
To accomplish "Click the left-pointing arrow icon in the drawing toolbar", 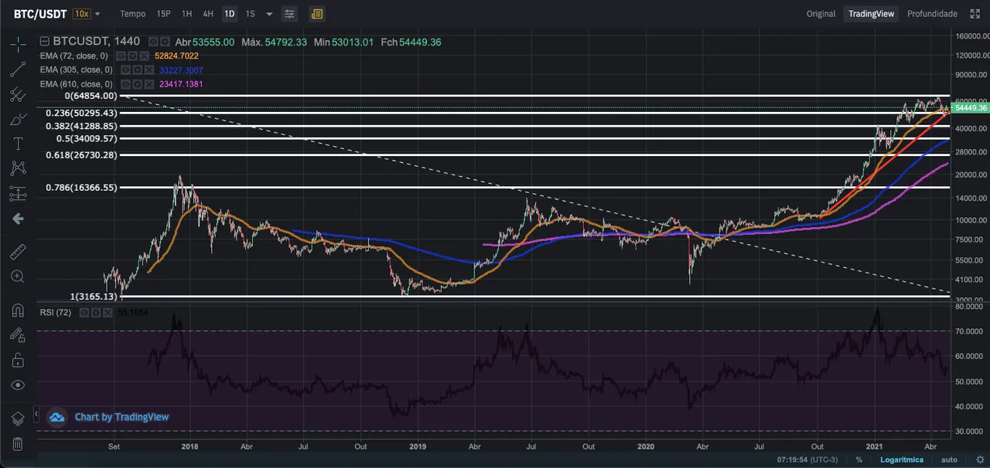I will [x=18, y=219].
